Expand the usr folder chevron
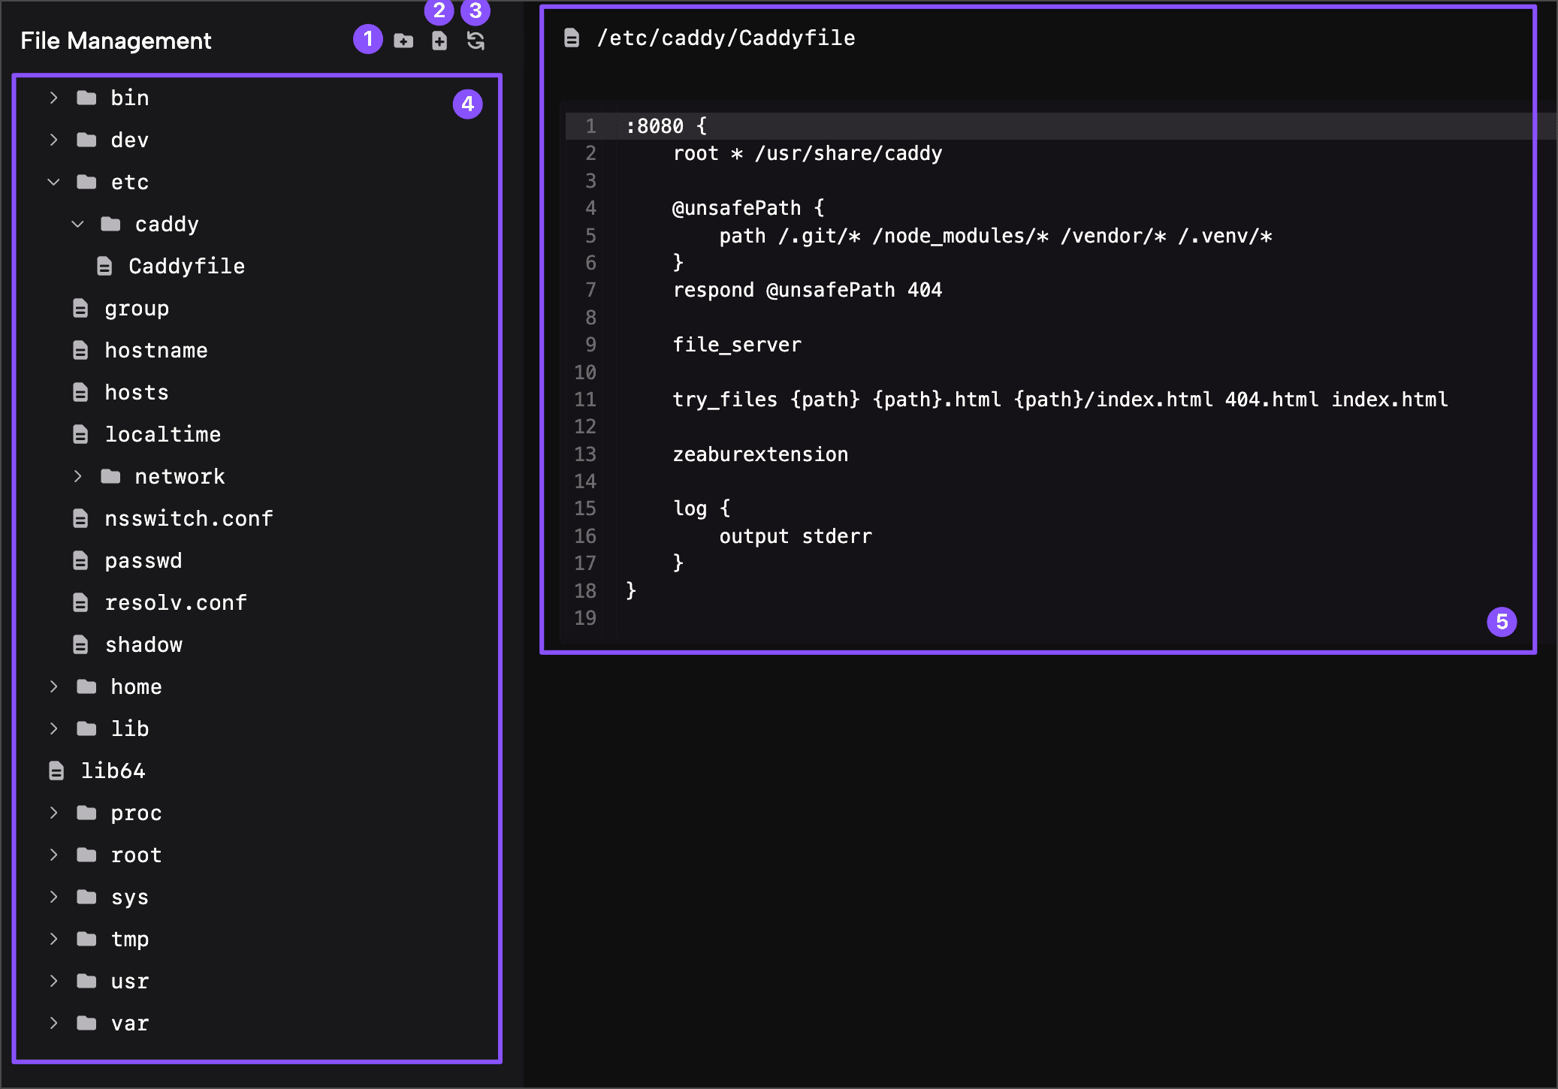This screenshot has height=1089, width=1558. click(x=53, y=981)
